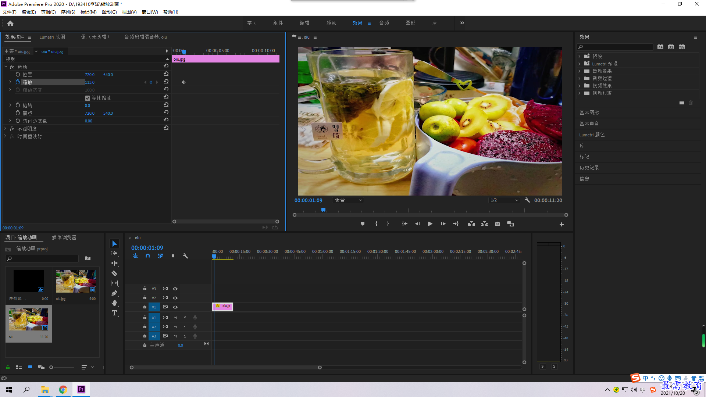
Task: Click the Effects panel search field
Action: [x=615, y=47]
